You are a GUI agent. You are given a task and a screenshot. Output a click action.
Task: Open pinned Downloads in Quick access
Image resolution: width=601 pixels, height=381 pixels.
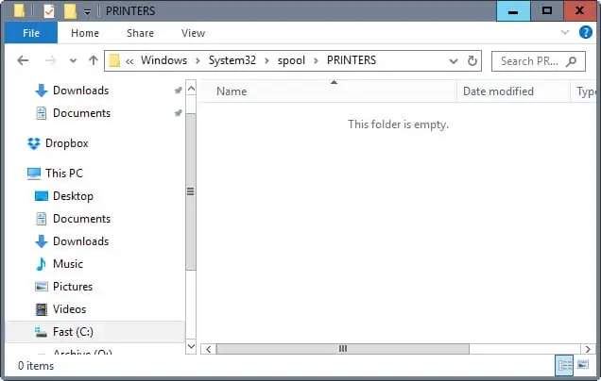tap(81, 91)
